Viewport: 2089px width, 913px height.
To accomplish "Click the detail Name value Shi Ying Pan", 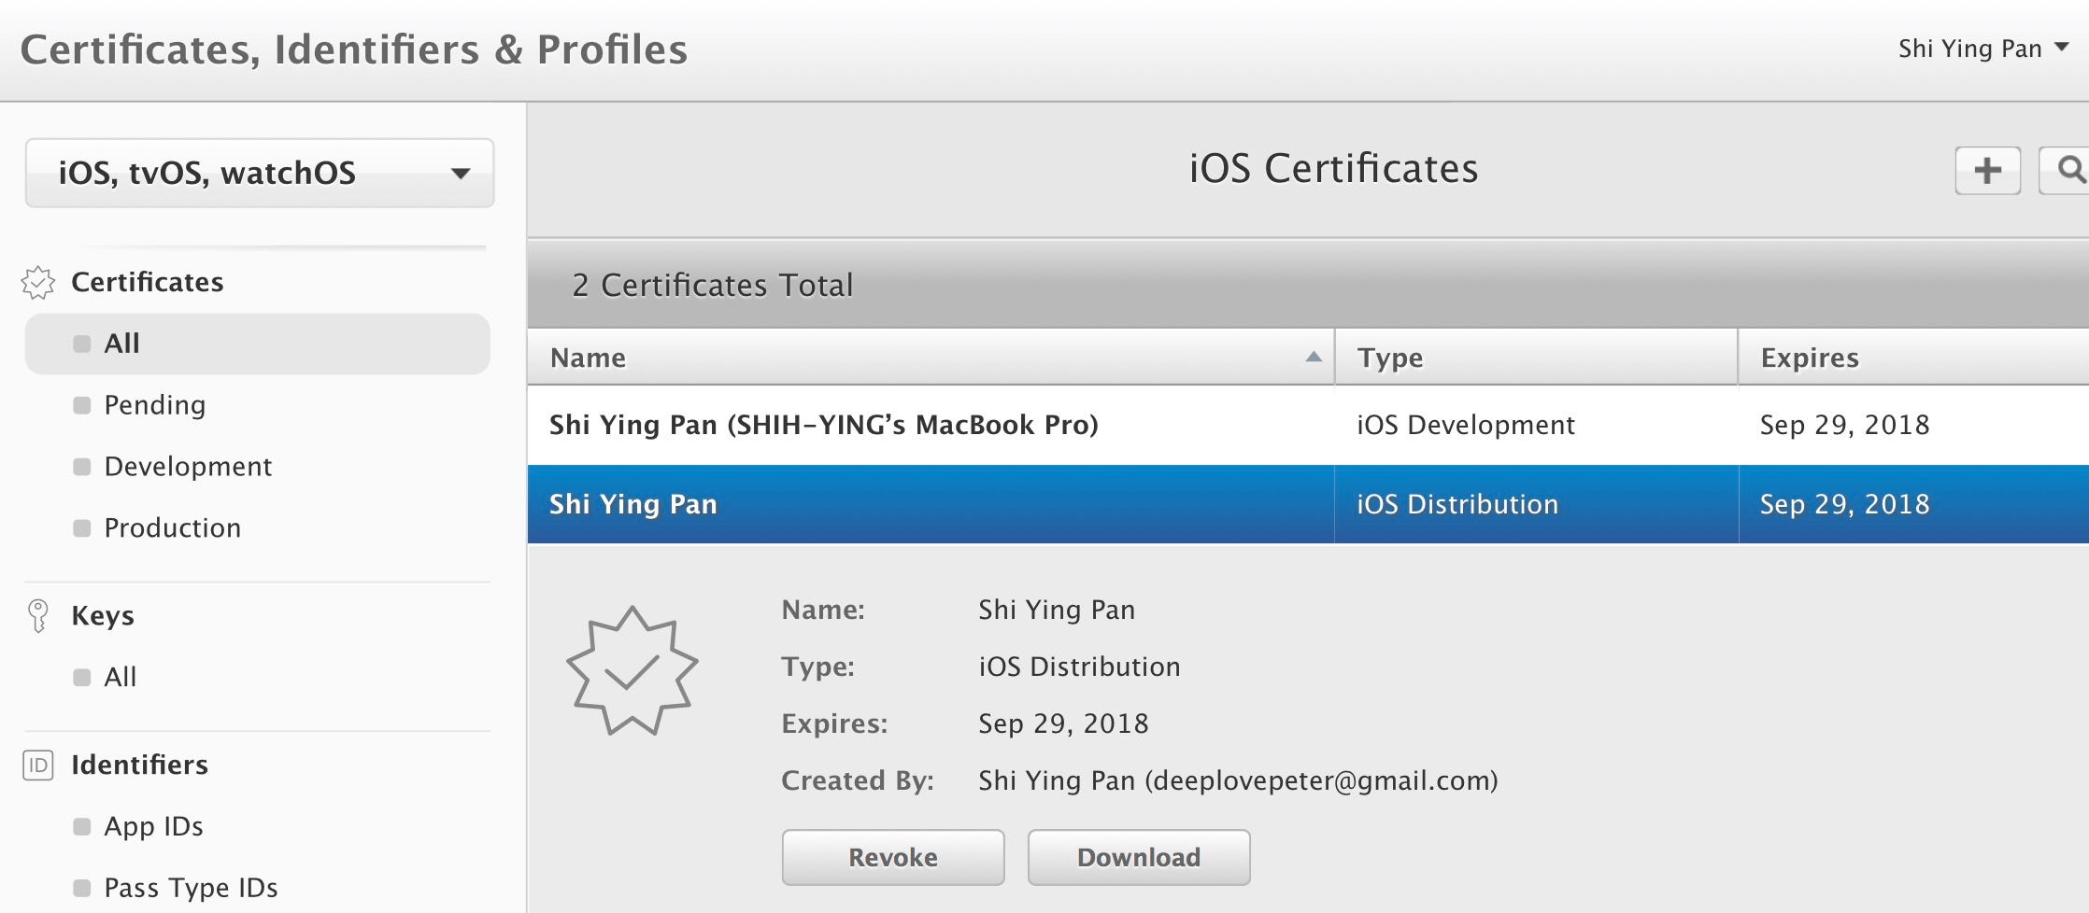I will point(1057,610).
